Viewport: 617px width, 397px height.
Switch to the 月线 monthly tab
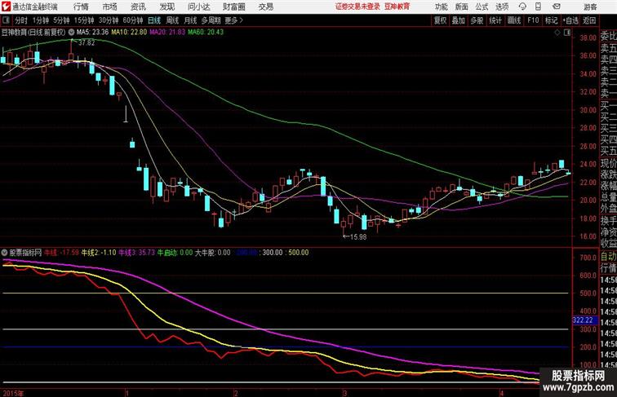(x=190, y=20)
